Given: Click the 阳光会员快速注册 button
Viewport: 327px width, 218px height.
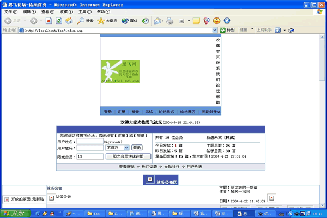Looking at the screenshot, I should coord(128,156).
